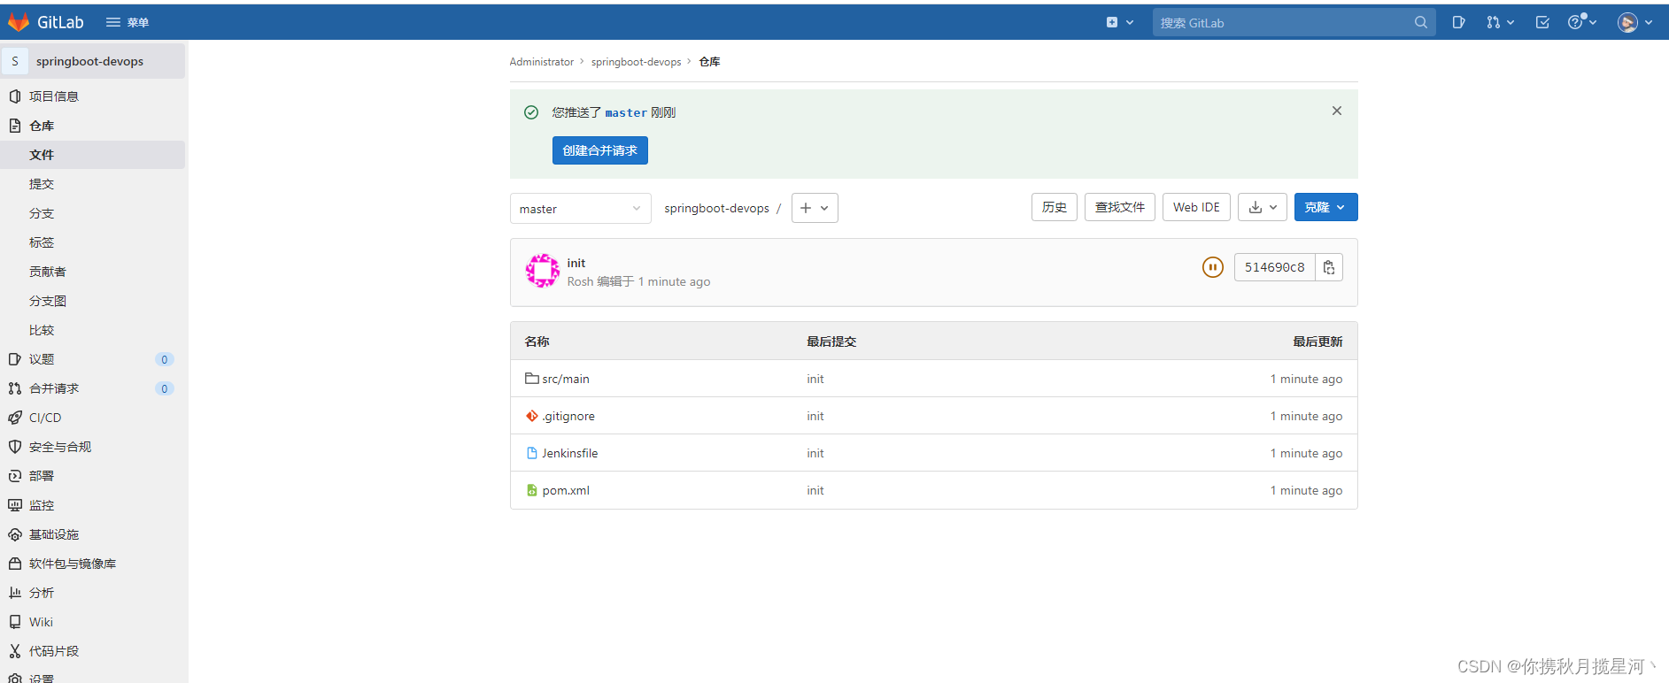This screenshot has width=1669, height=683.
Task: Click the 监控 monitor icon
Action: point(15,505)
